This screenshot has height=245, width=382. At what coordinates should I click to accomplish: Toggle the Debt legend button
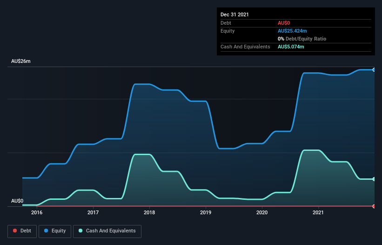pyautogui.click(x=22, y=231)
